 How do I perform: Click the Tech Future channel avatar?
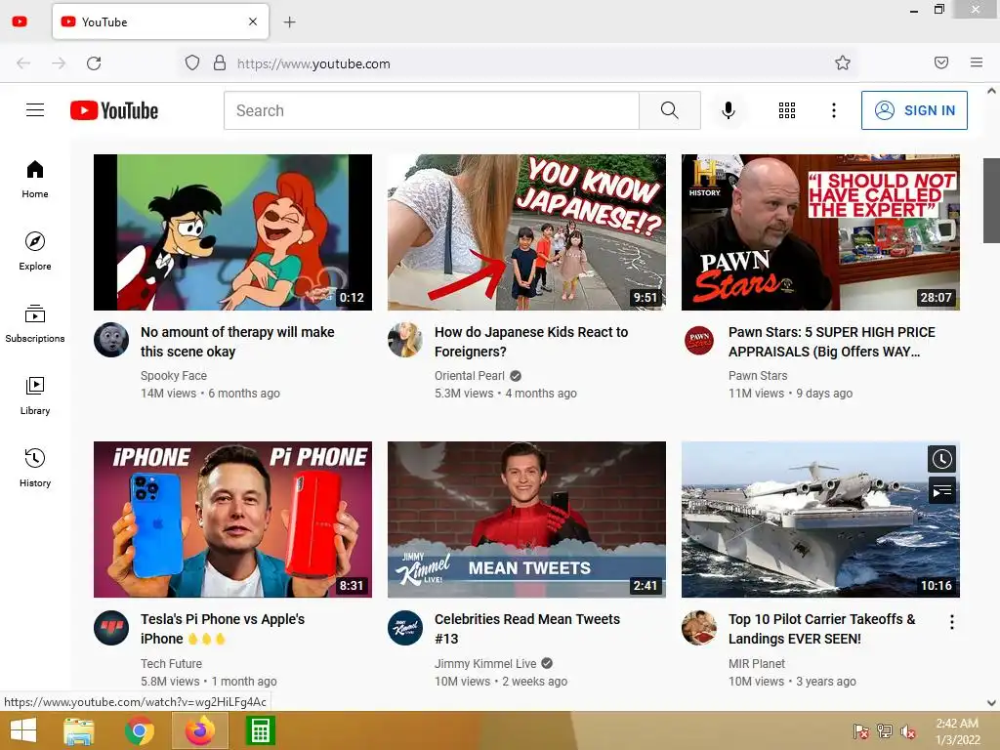[x=111, y=628]
